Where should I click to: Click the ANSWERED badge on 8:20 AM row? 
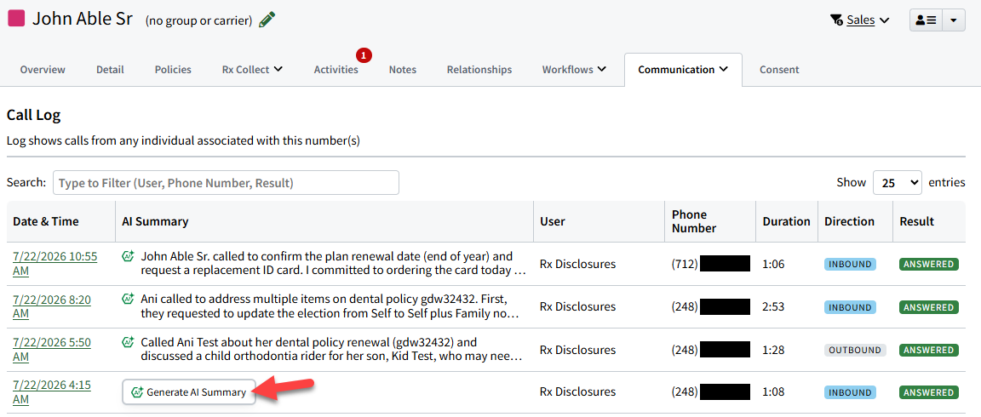click(x=929, y=307)
